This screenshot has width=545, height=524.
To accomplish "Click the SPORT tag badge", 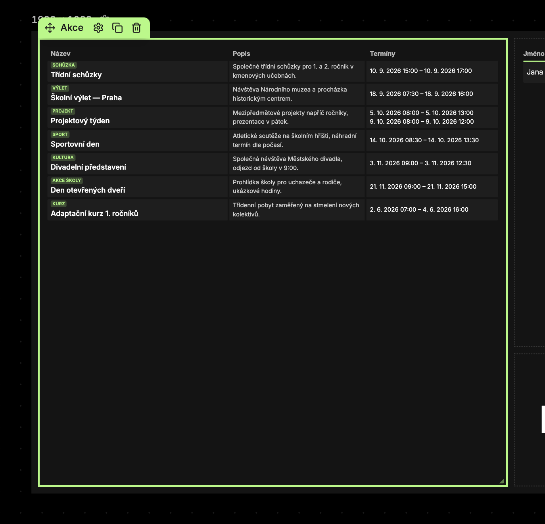I will tap(60, 134).
